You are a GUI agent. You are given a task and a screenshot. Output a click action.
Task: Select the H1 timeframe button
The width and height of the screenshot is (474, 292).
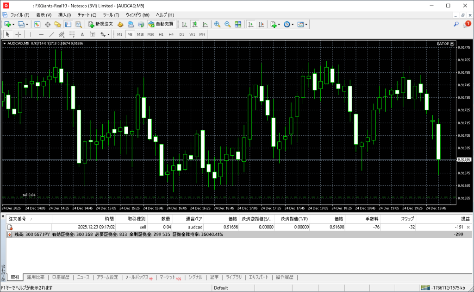point(161,34)
